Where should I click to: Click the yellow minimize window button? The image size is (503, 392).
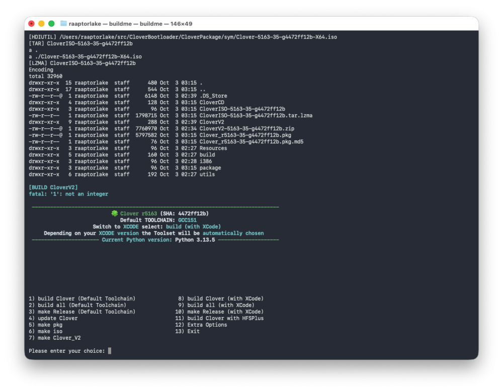tap(41, 24)
